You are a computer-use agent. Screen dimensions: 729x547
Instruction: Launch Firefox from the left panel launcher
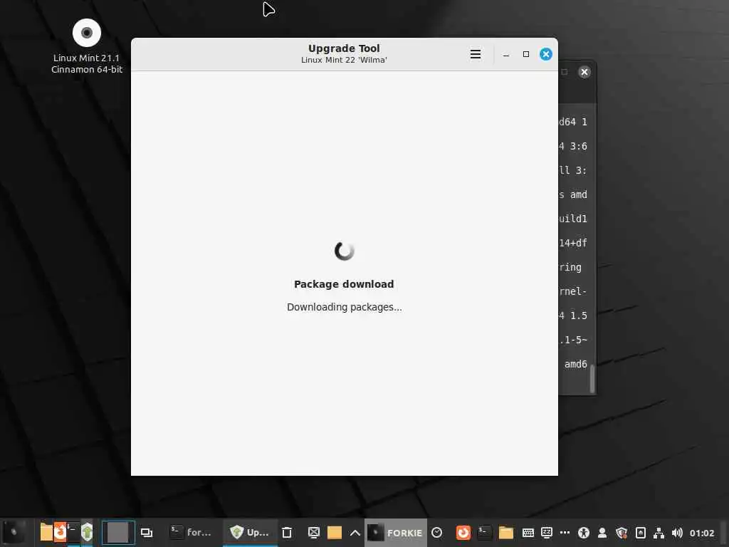(60, 533)
